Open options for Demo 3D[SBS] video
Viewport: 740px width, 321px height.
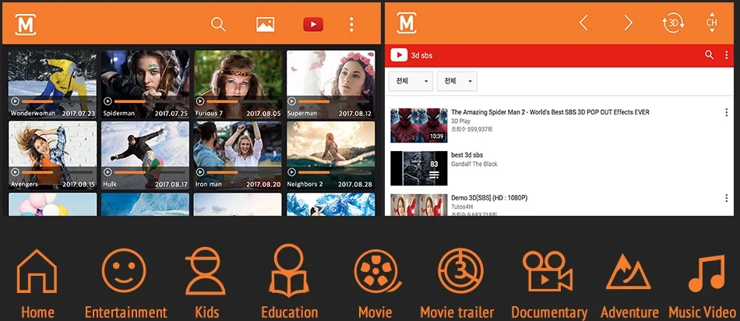coord(726,198)
